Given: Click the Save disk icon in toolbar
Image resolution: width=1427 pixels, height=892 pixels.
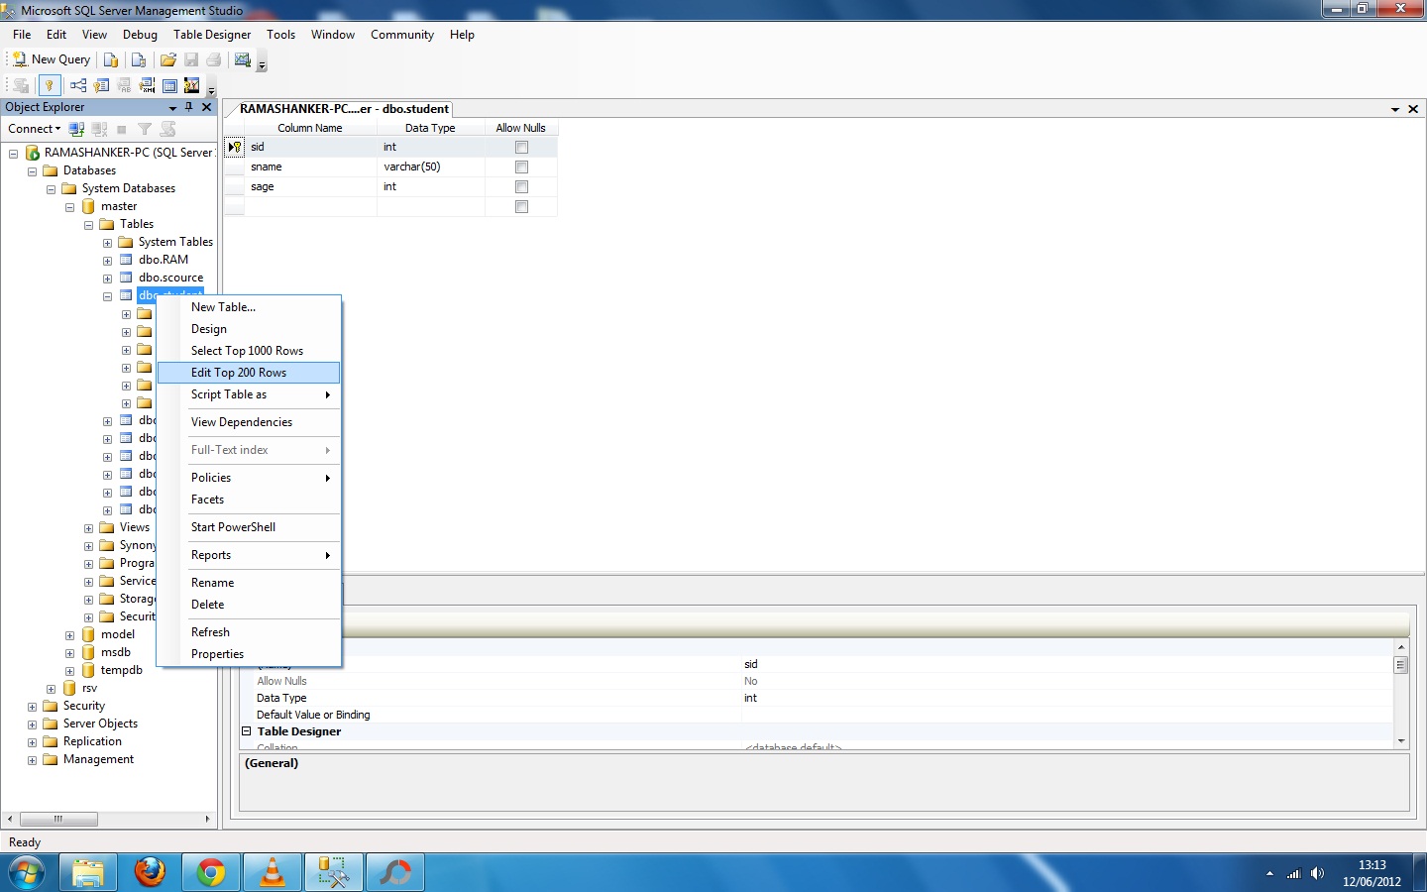Looking at the screenshot, I should click(x=191, y=59).
